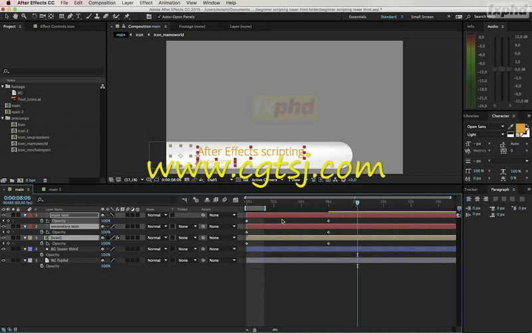Open the File menu
This screenshot has width=532, height=333.
click(x=64, y=3)
